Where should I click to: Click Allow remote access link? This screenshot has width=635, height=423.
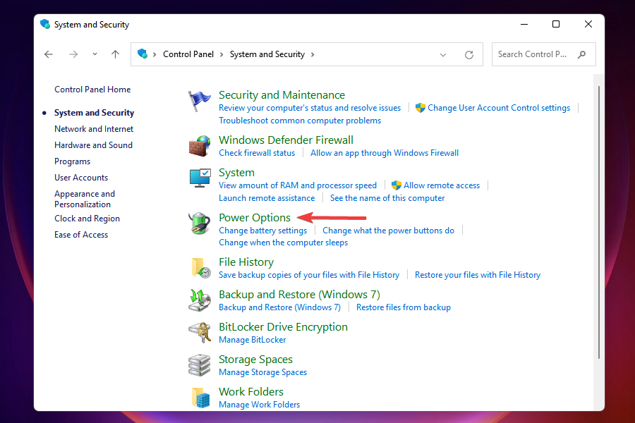442,185
